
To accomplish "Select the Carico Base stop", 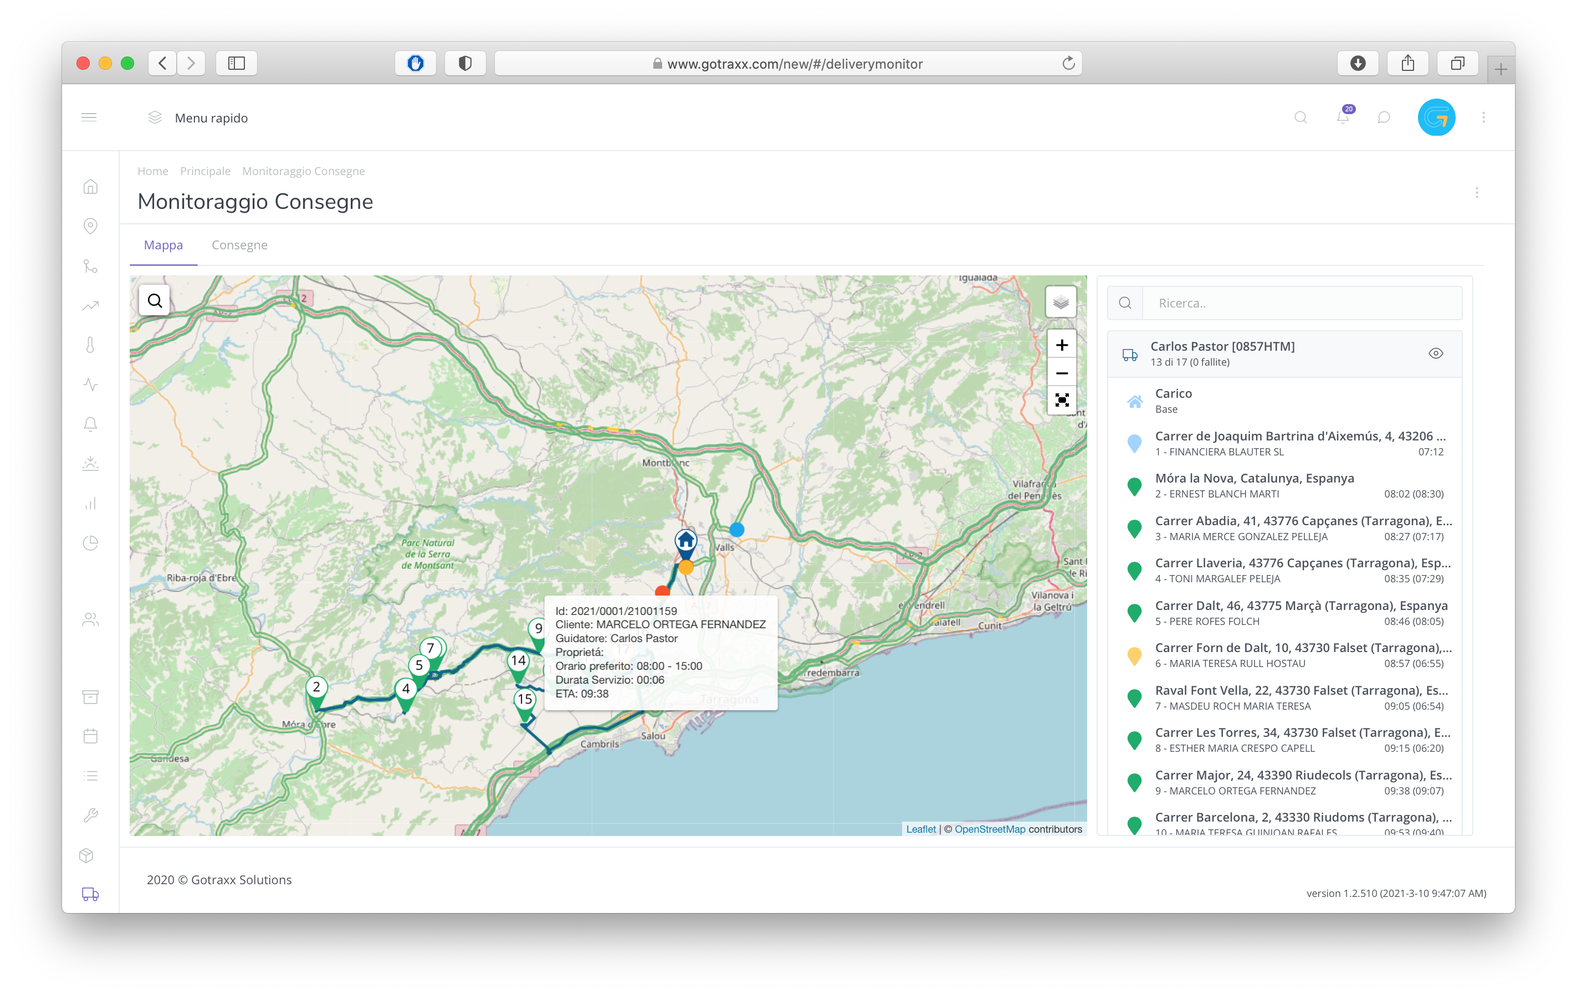I will pyautogui.click(x=1284, y=401).
